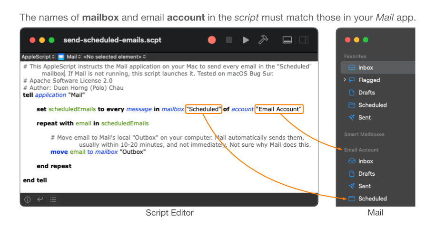435x227 pixels.
Task: Toggle the bottom log pane view icon
Action: click(x=287, y=40)
